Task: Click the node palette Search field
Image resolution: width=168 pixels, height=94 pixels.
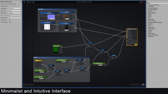Action: click(159, 3)
